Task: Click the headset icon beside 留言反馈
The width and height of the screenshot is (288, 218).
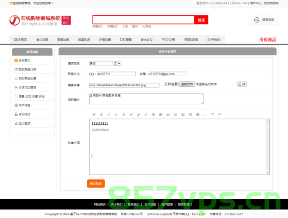Action: point(257,20)
